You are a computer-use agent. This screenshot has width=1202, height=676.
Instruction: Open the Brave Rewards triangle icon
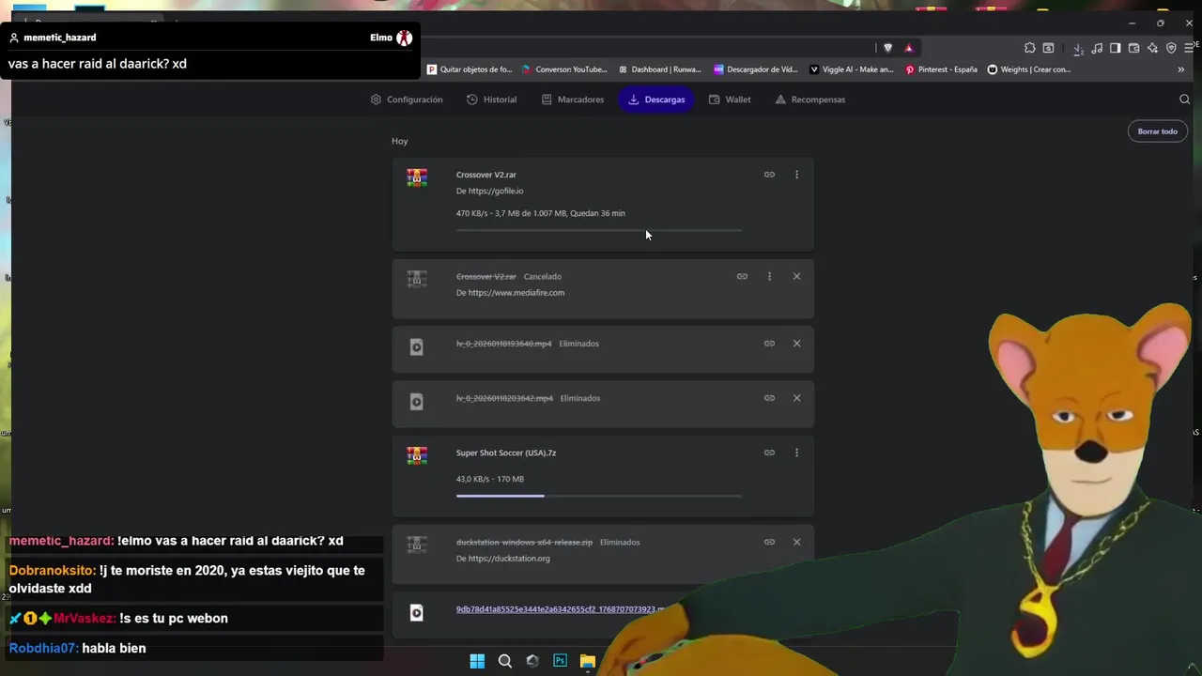click(x=908, y=48)
